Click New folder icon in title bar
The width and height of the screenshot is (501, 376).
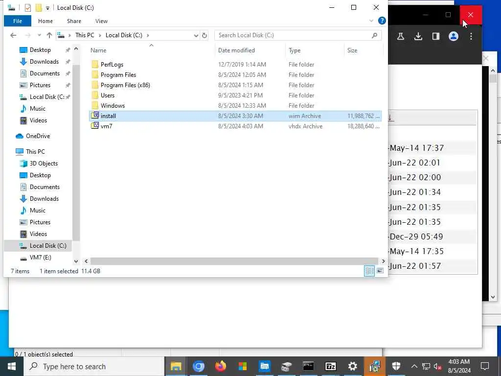[39, 8]
